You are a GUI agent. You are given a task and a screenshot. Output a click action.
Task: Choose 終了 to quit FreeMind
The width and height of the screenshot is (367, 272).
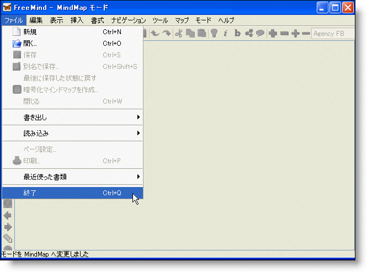point(72,193)
